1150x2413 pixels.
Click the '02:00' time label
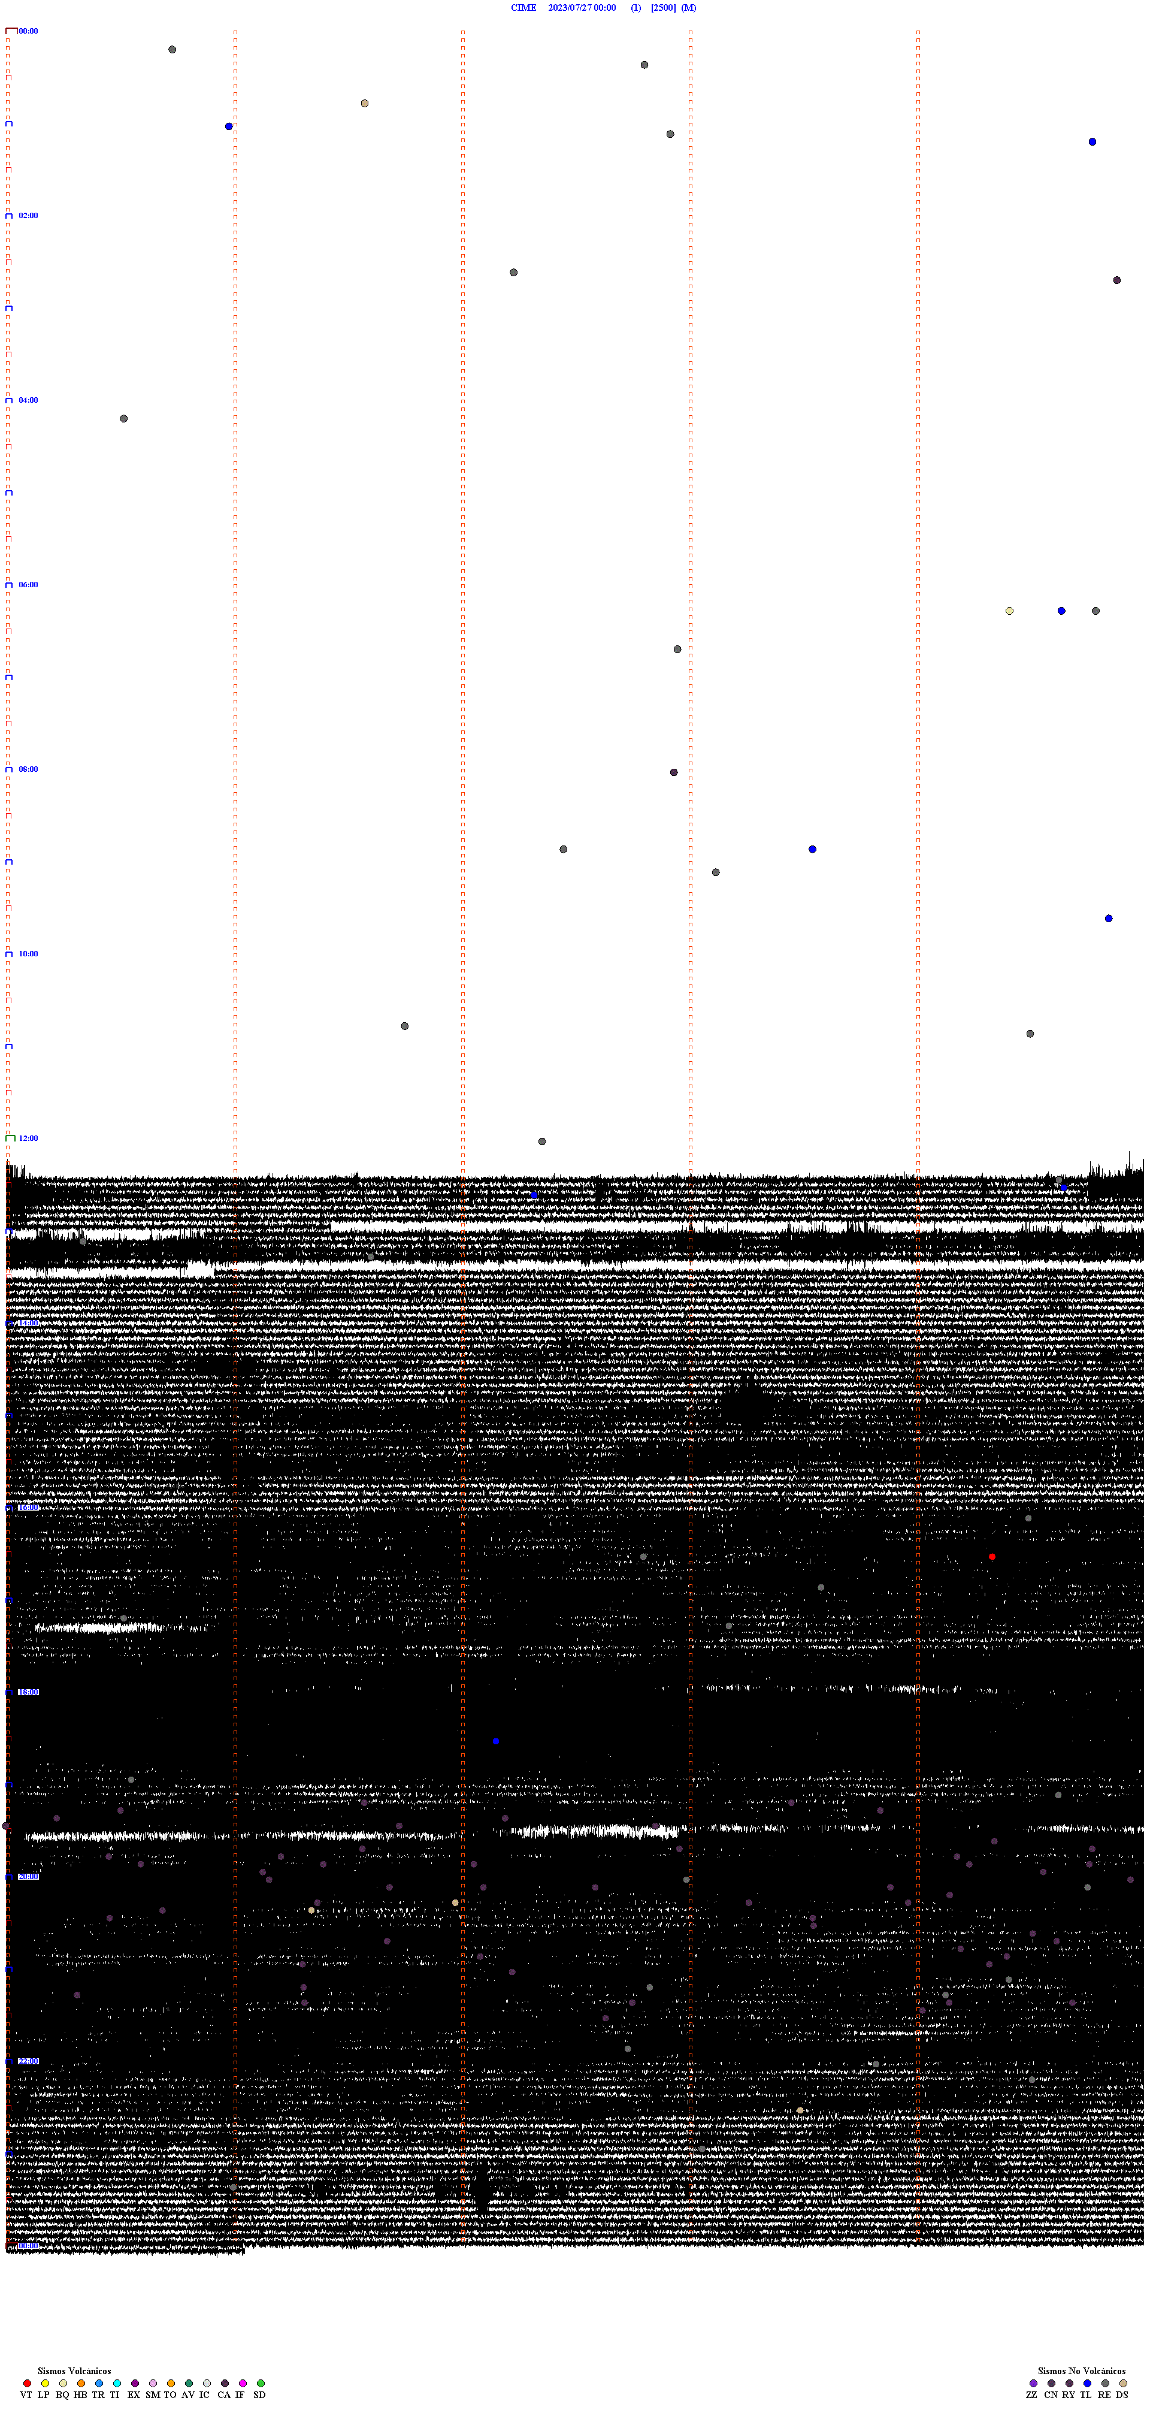(x=28, y=216)
